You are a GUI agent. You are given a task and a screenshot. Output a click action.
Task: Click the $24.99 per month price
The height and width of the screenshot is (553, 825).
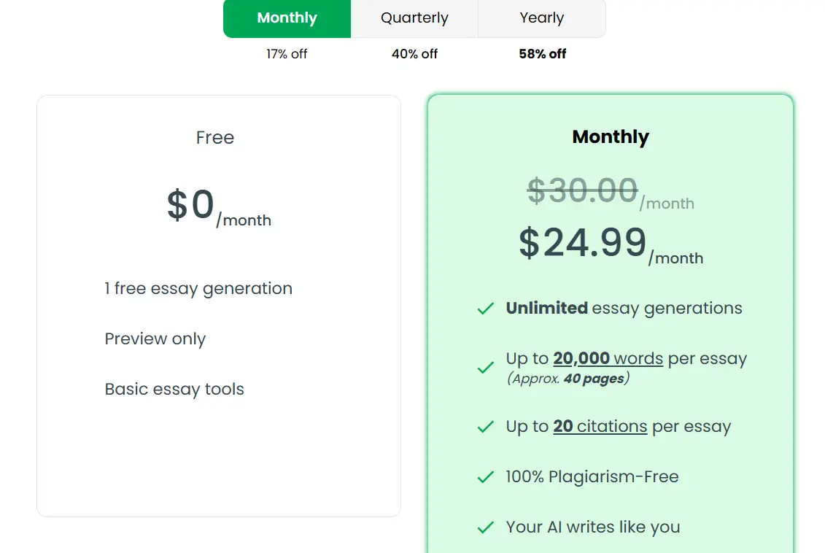(584, 243)
